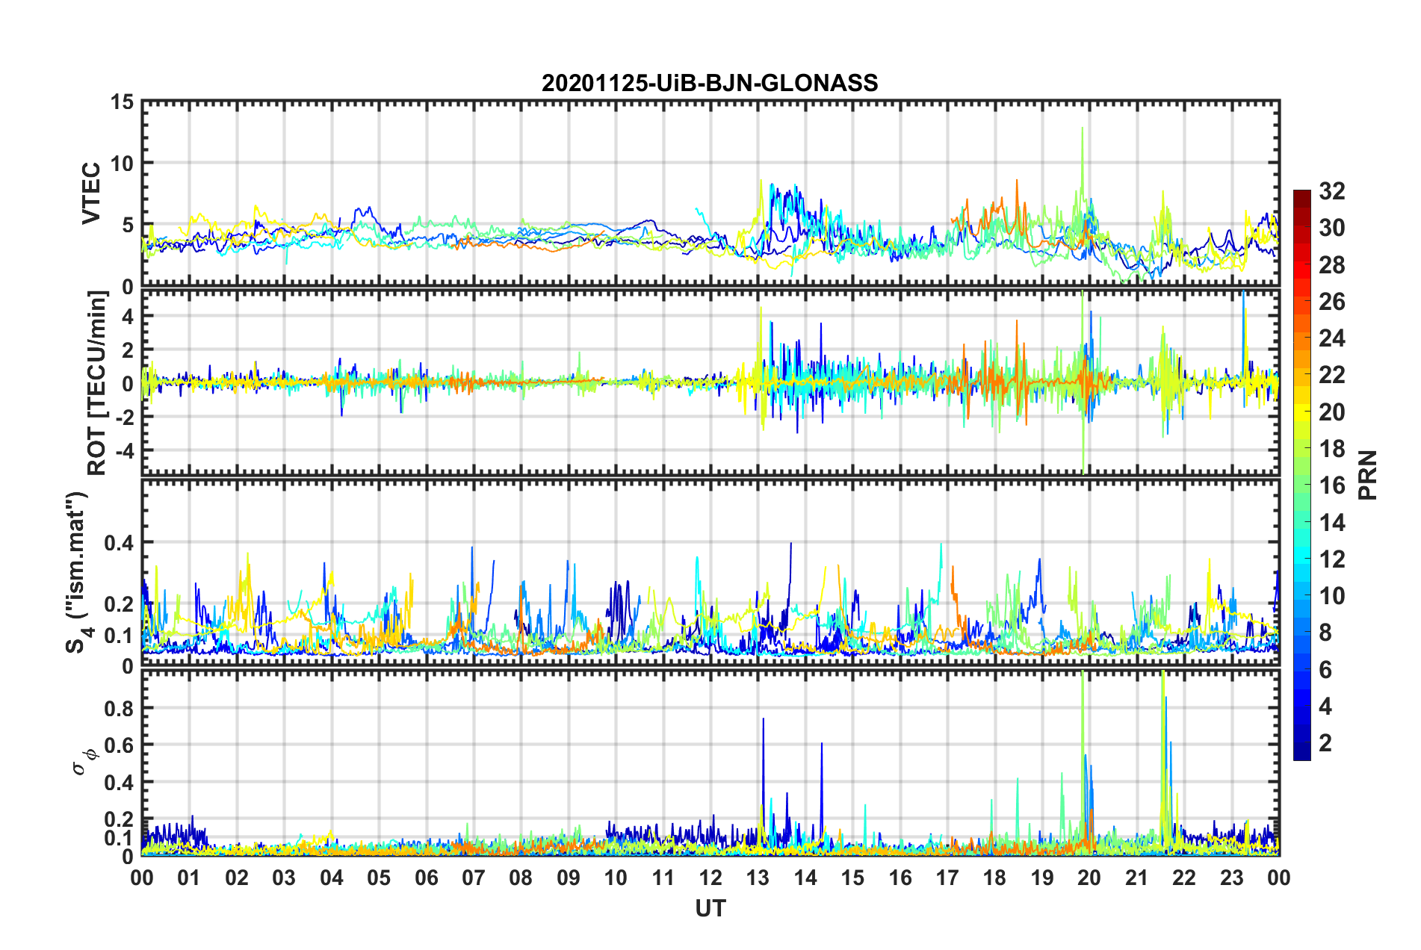Click colorbar tick label 28
Screen dimensions: 1421x950
point(1332,265)
